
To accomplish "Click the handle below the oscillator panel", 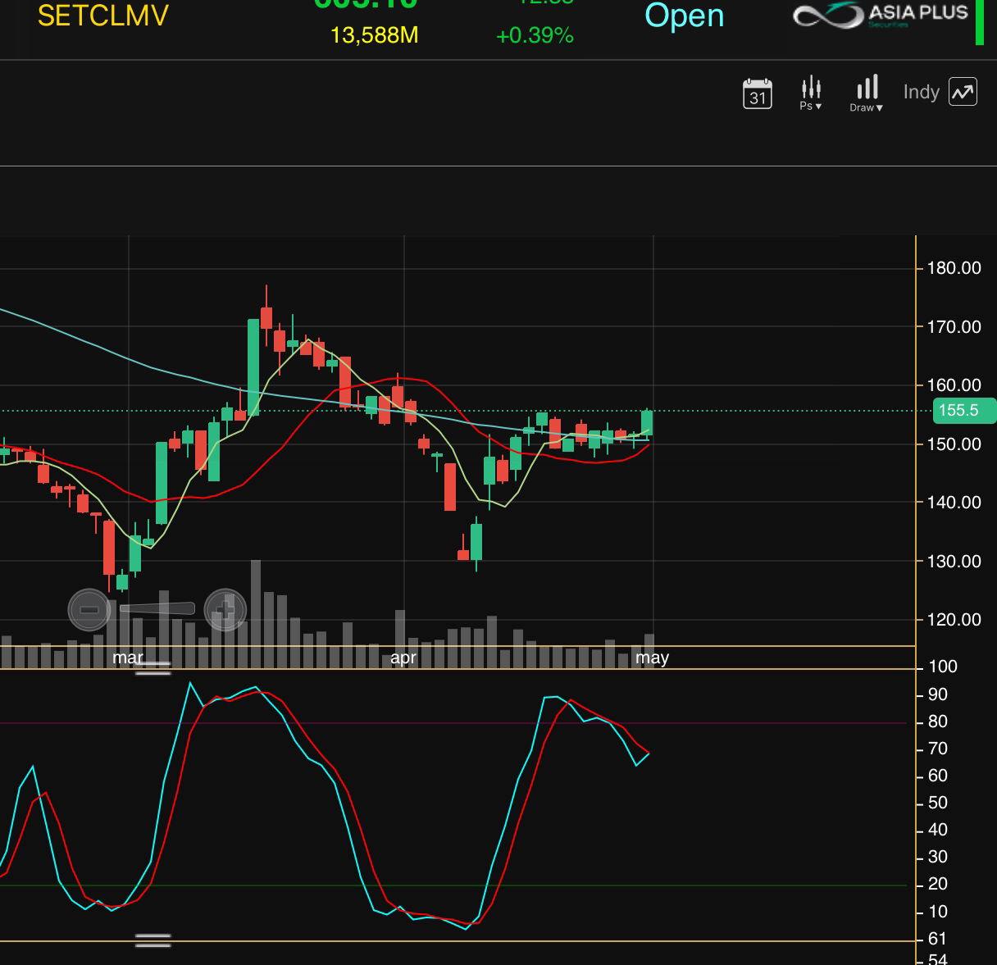I will (x=153, y=940).
